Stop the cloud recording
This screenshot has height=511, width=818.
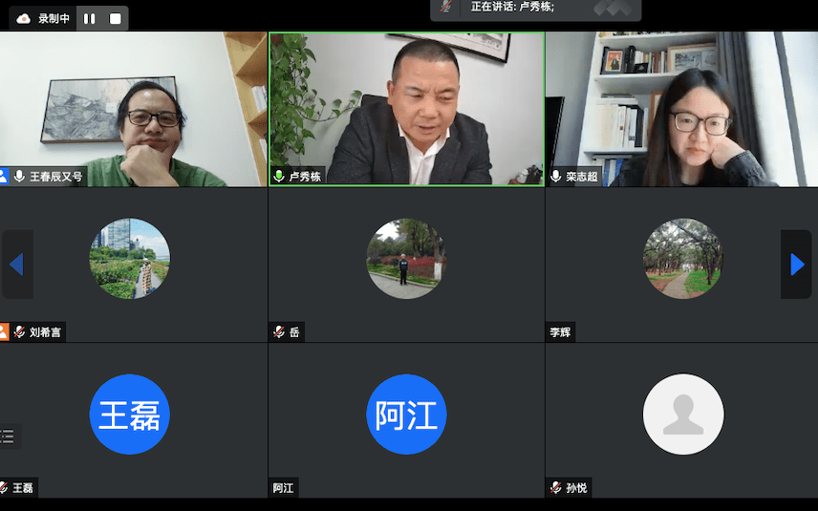tap(116, 19)
